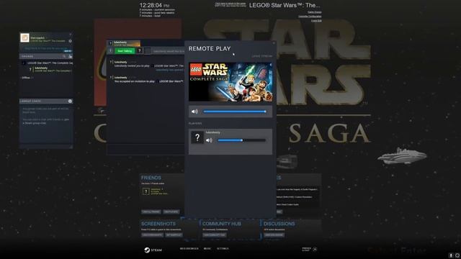The image size is (461, 259).
Task: Adjust the stream volume slider in Remote Play
Action: [x=235, y=112]
